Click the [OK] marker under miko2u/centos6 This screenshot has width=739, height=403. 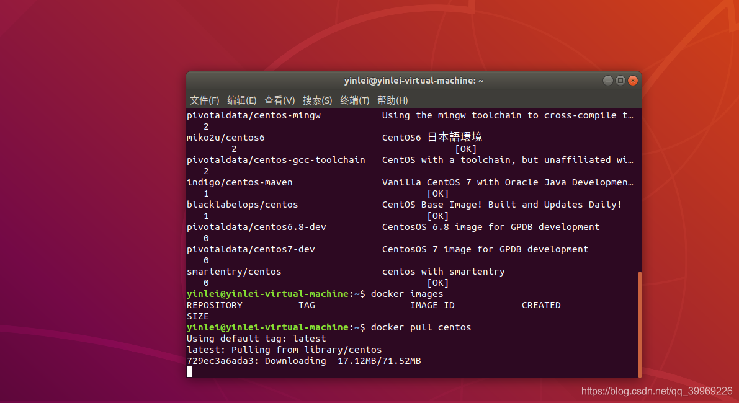pos(465,149)
